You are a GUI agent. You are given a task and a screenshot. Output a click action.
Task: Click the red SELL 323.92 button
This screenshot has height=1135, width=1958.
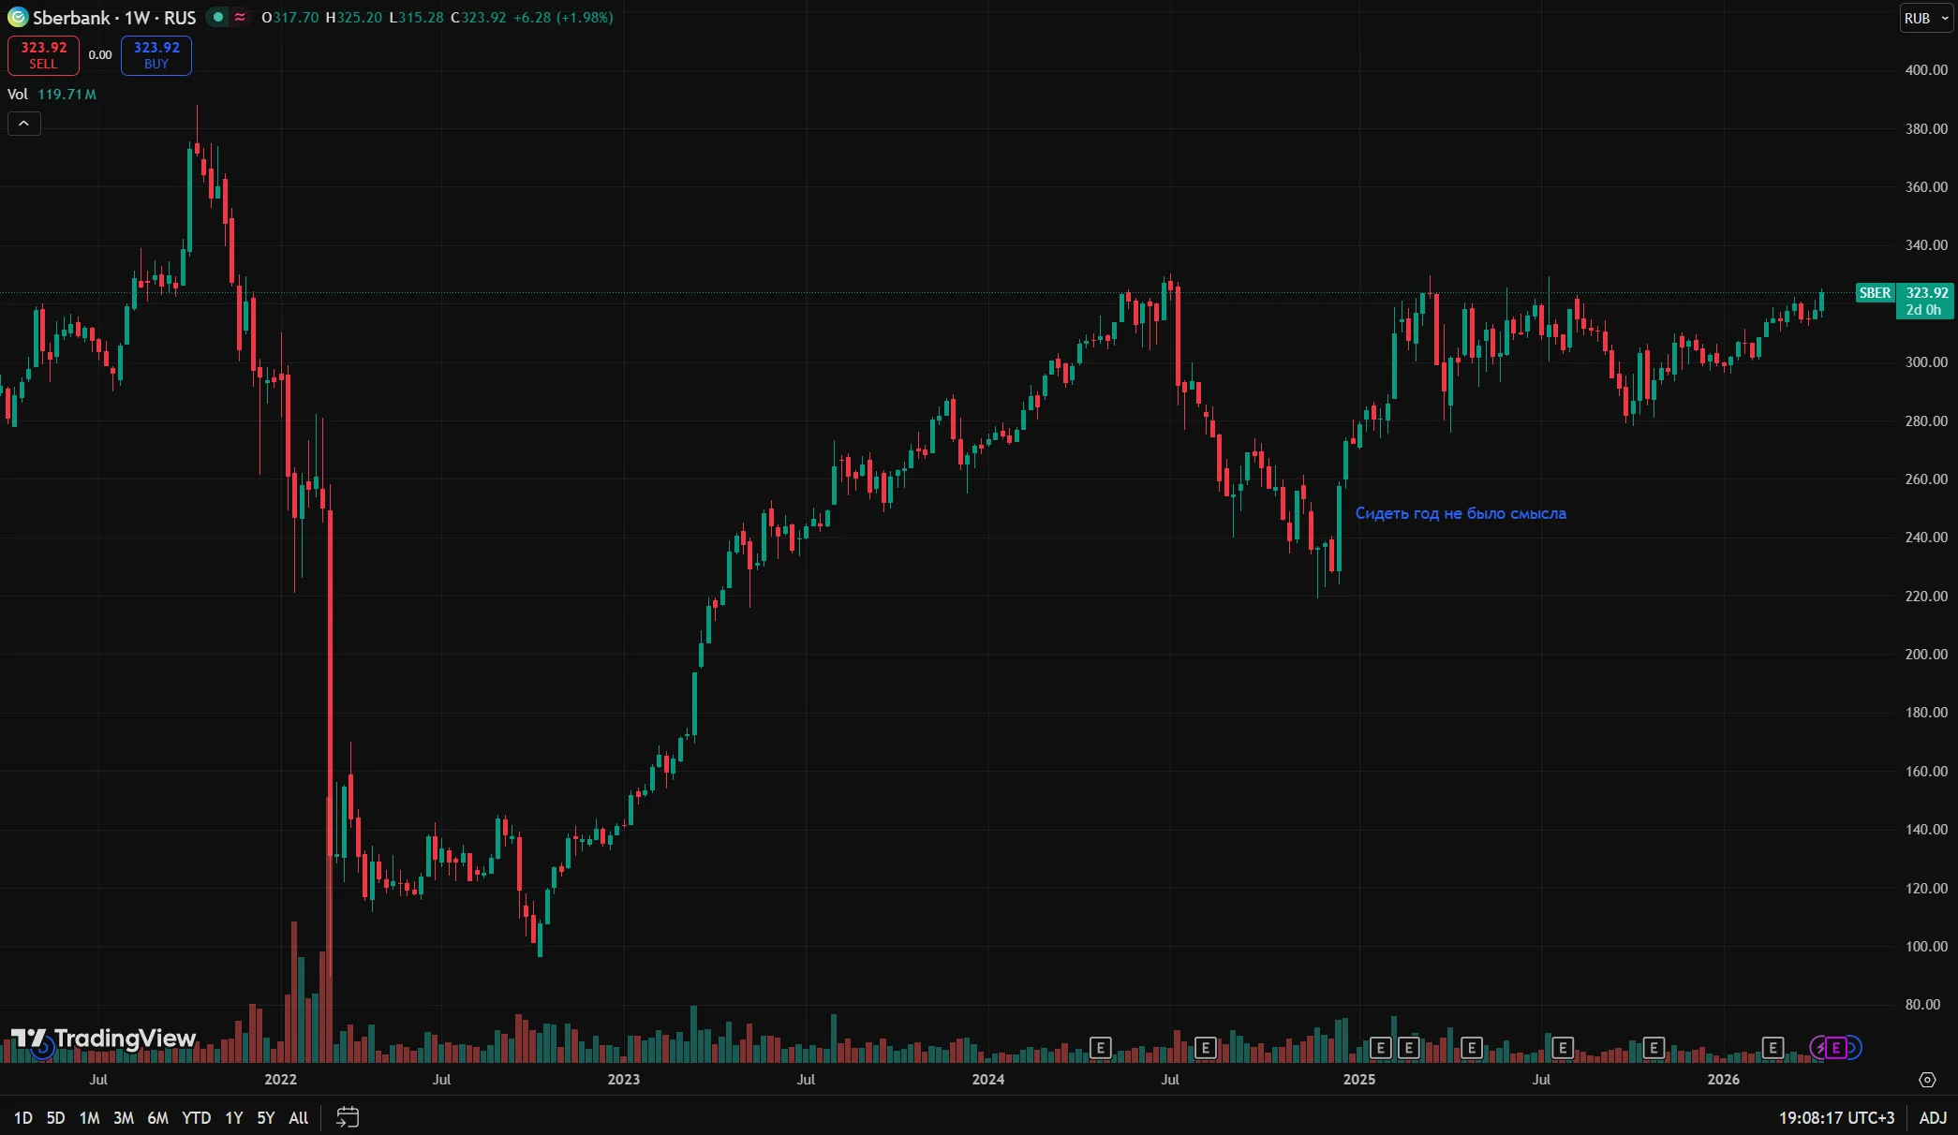(43, 55)
